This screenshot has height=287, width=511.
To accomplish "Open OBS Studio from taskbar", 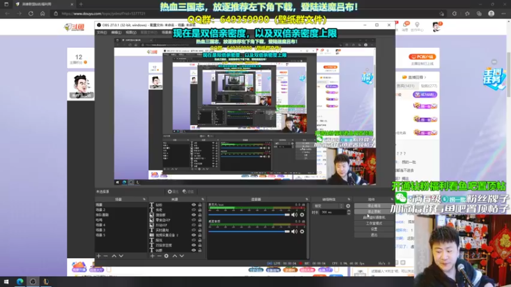I will tap(33, 282).
